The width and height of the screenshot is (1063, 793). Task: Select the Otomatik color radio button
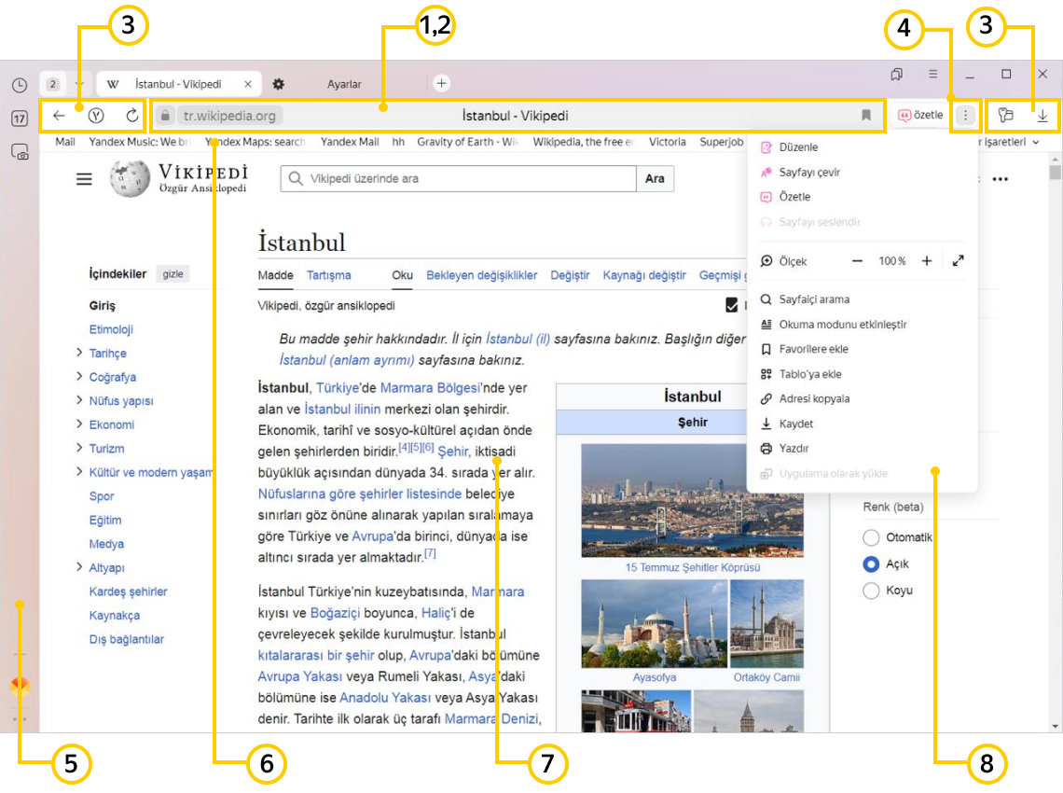point(871,537)
